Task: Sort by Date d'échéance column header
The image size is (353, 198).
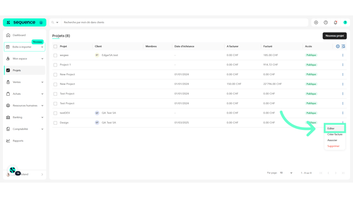Action: click(x=184, y=46)
